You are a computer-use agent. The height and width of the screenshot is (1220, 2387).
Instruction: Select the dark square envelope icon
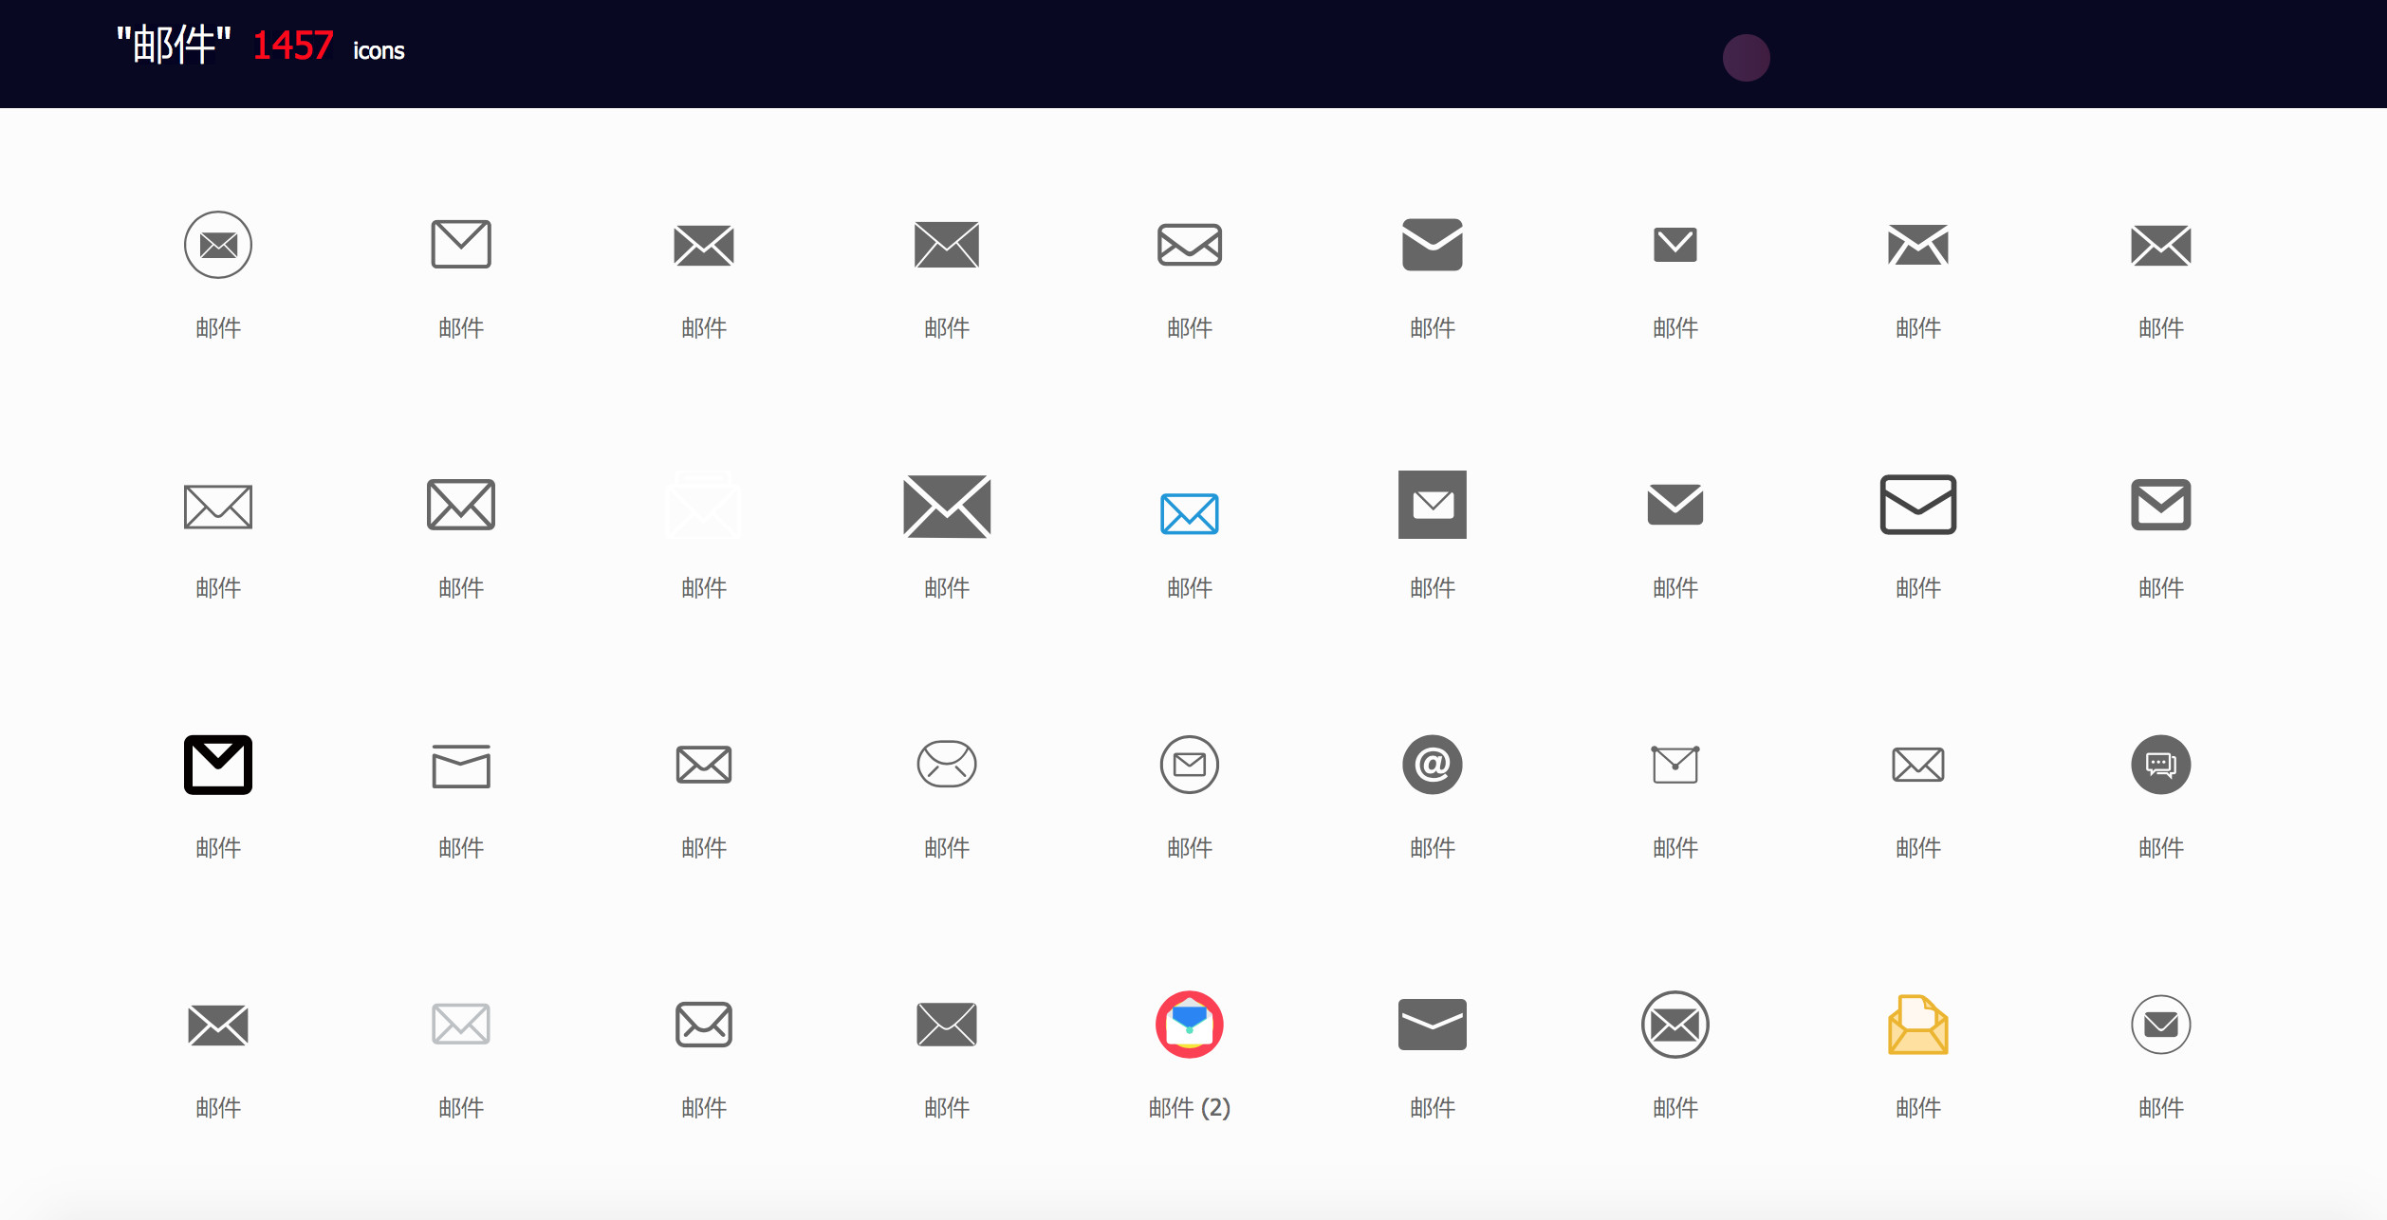pos(1432,505)
